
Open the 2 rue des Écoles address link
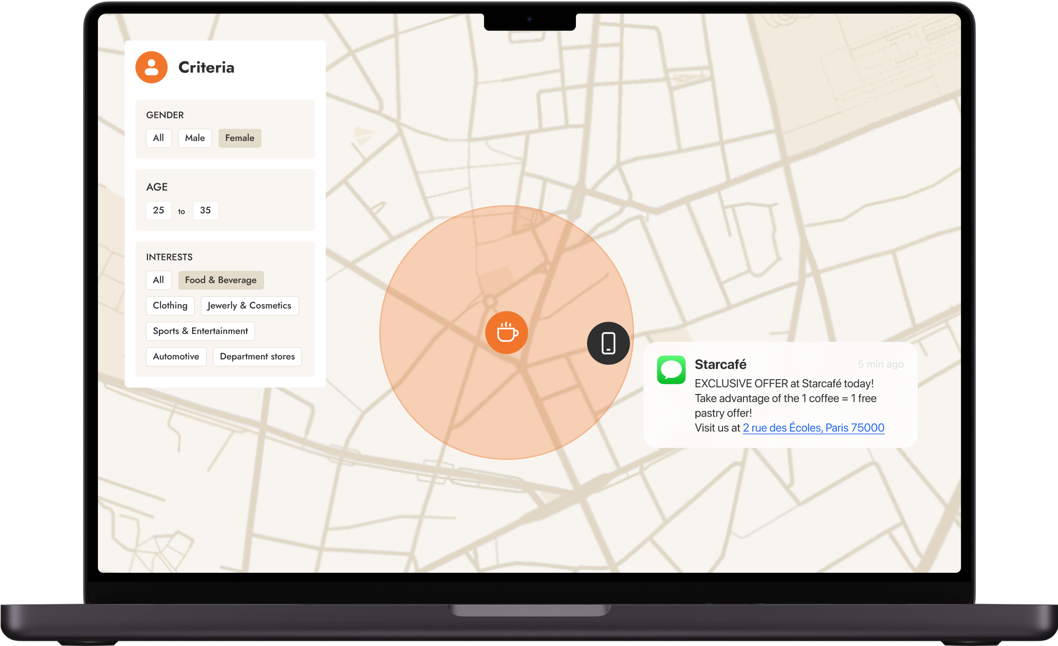point(813,428)
